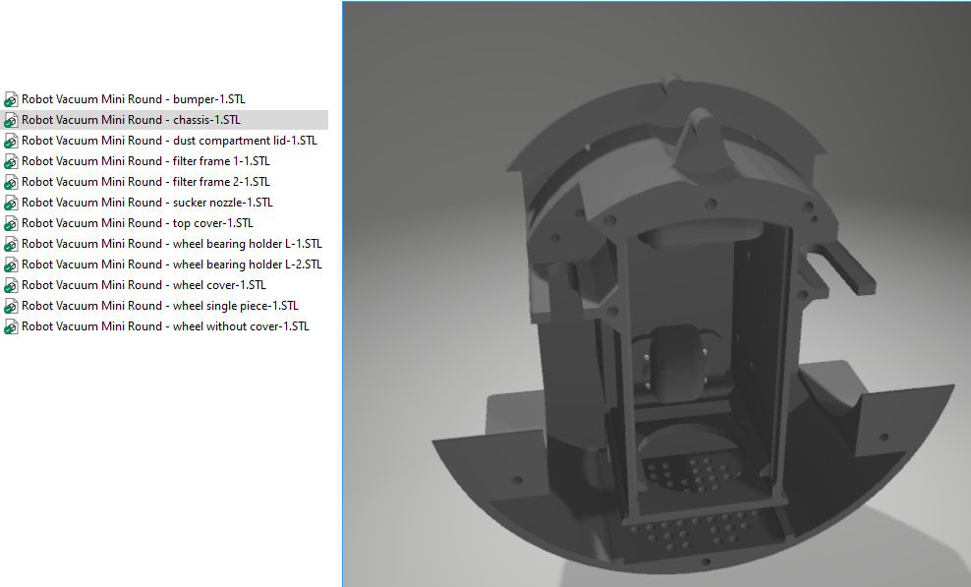This screenshot has width=971, height=587.
Task: Click the icon next to dust compartment lid-1.STL
Action: tap(12, 141)
